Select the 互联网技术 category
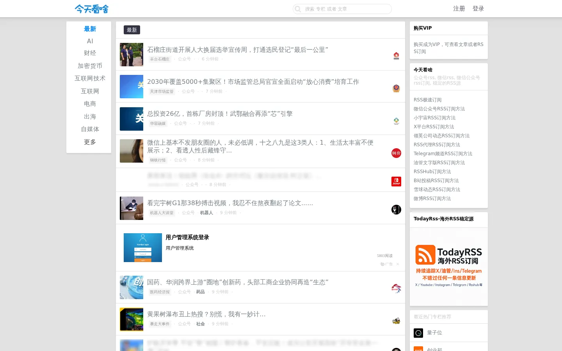The width and height of the screenshot is (562, 351). [x=90, y=78]
